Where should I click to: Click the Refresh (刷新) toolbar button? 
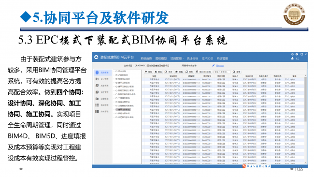coord(189,72)
